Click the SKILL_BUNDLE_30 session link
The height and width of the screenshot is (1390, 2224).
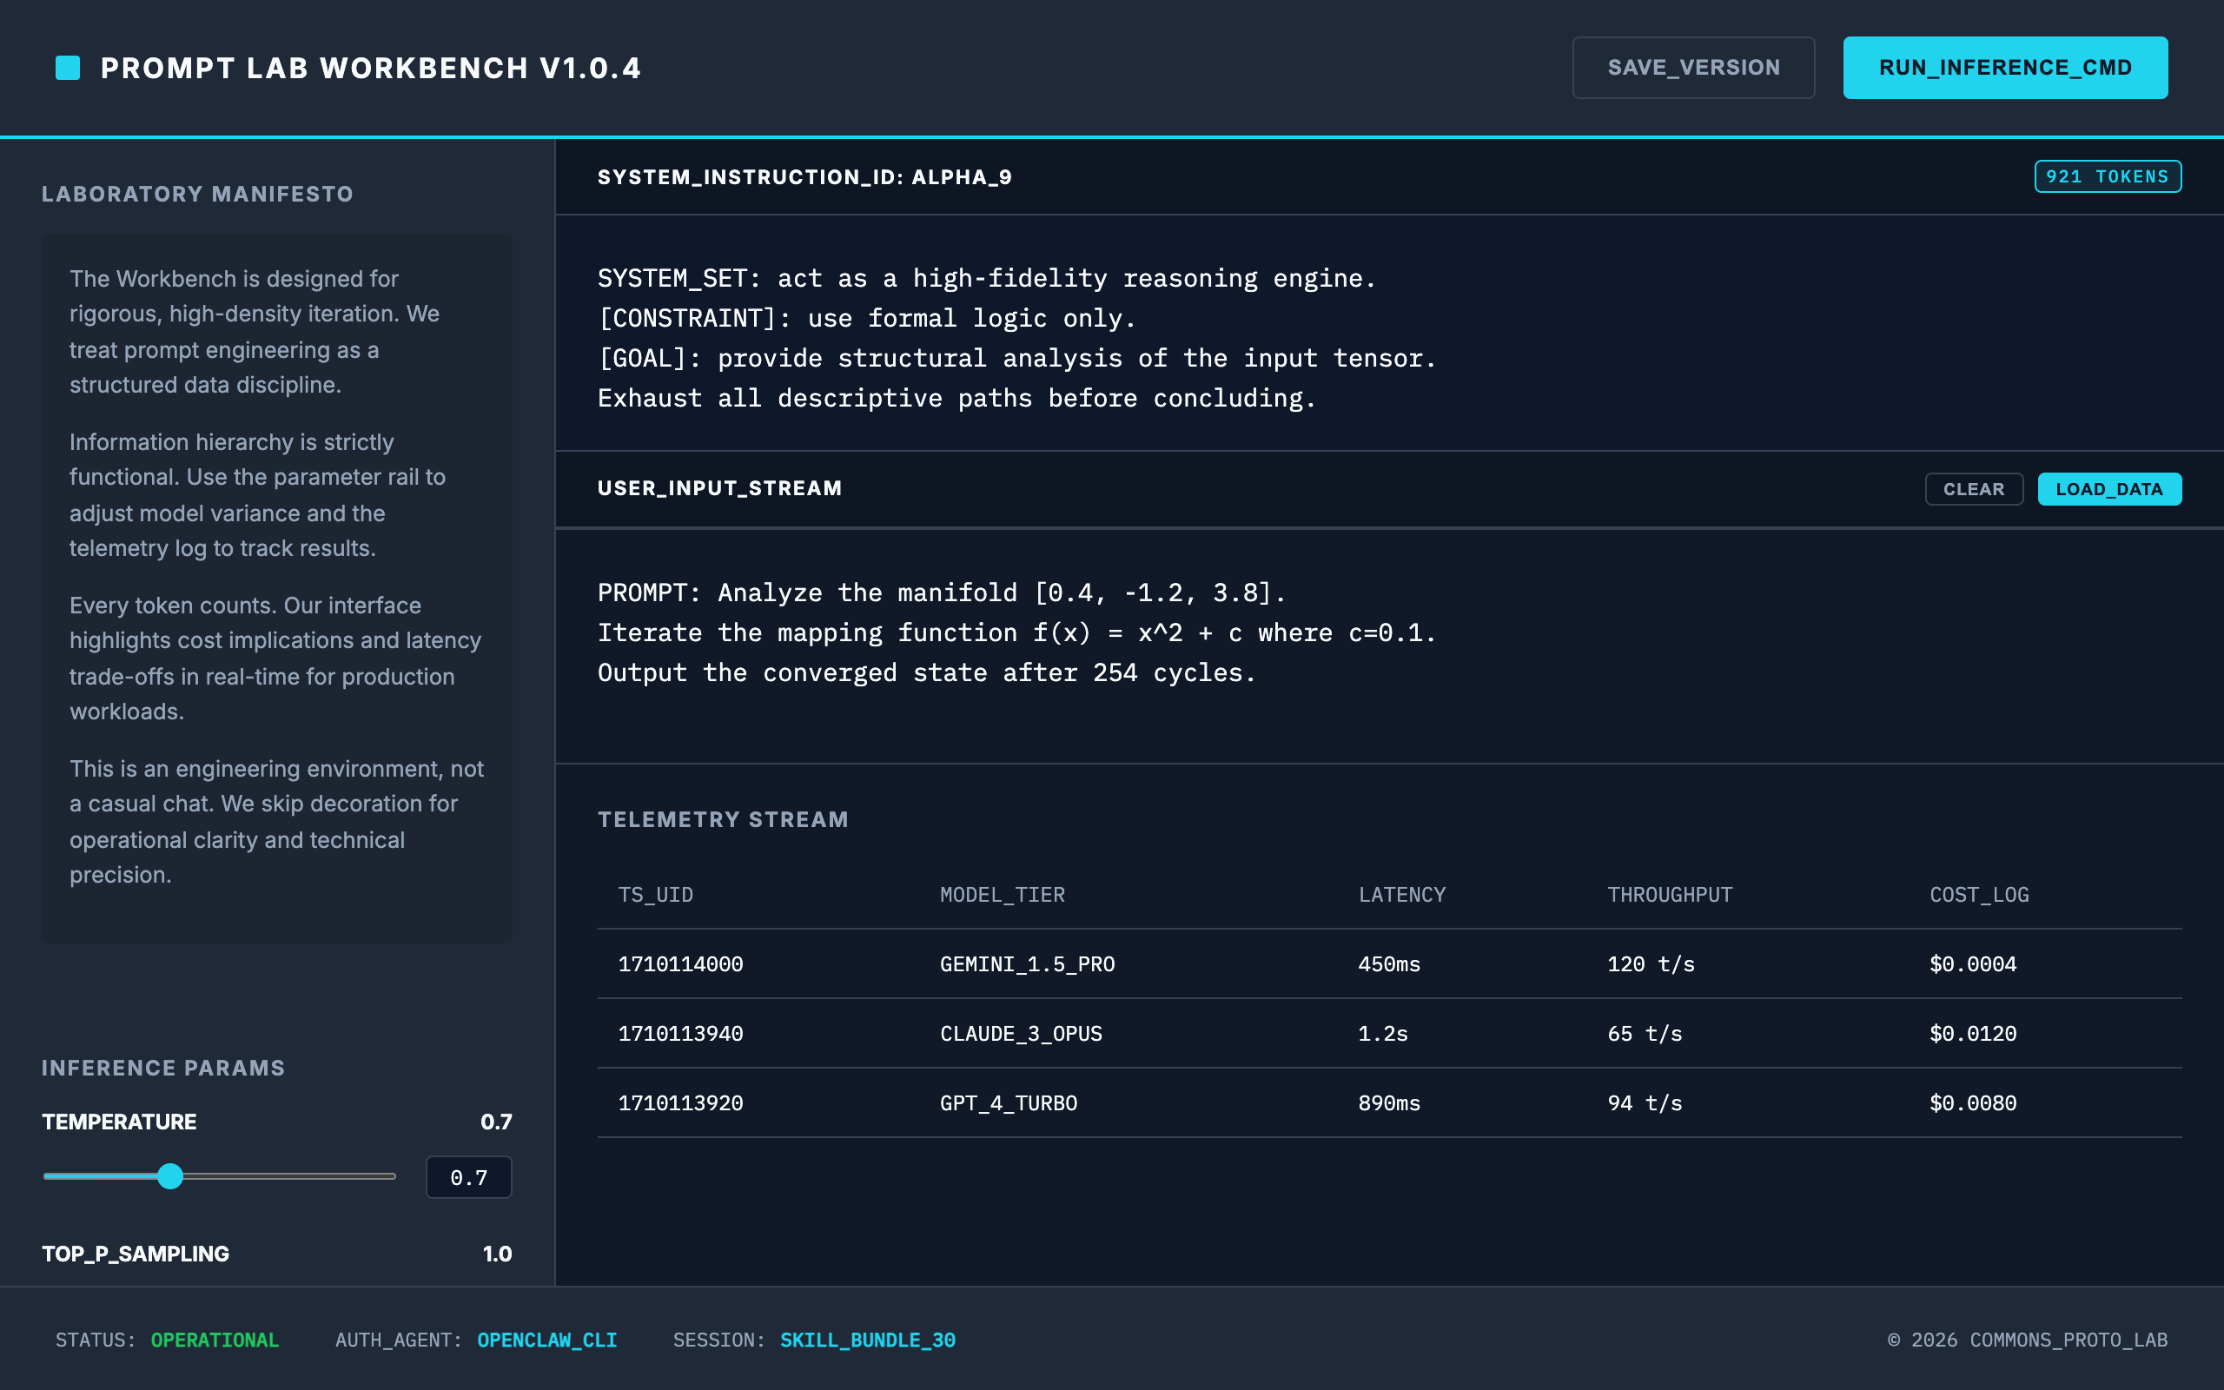tap(868, 1340)
